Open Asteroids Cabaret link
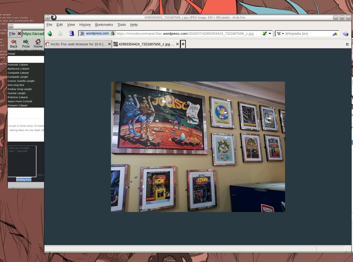 pos(18,65)
